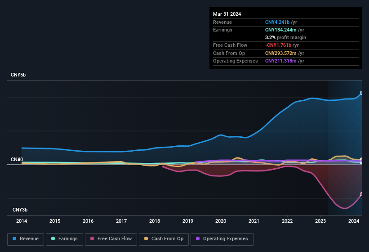Toggle the Free Cash Flow legend button
369x252 pixels.
[111, 239]
